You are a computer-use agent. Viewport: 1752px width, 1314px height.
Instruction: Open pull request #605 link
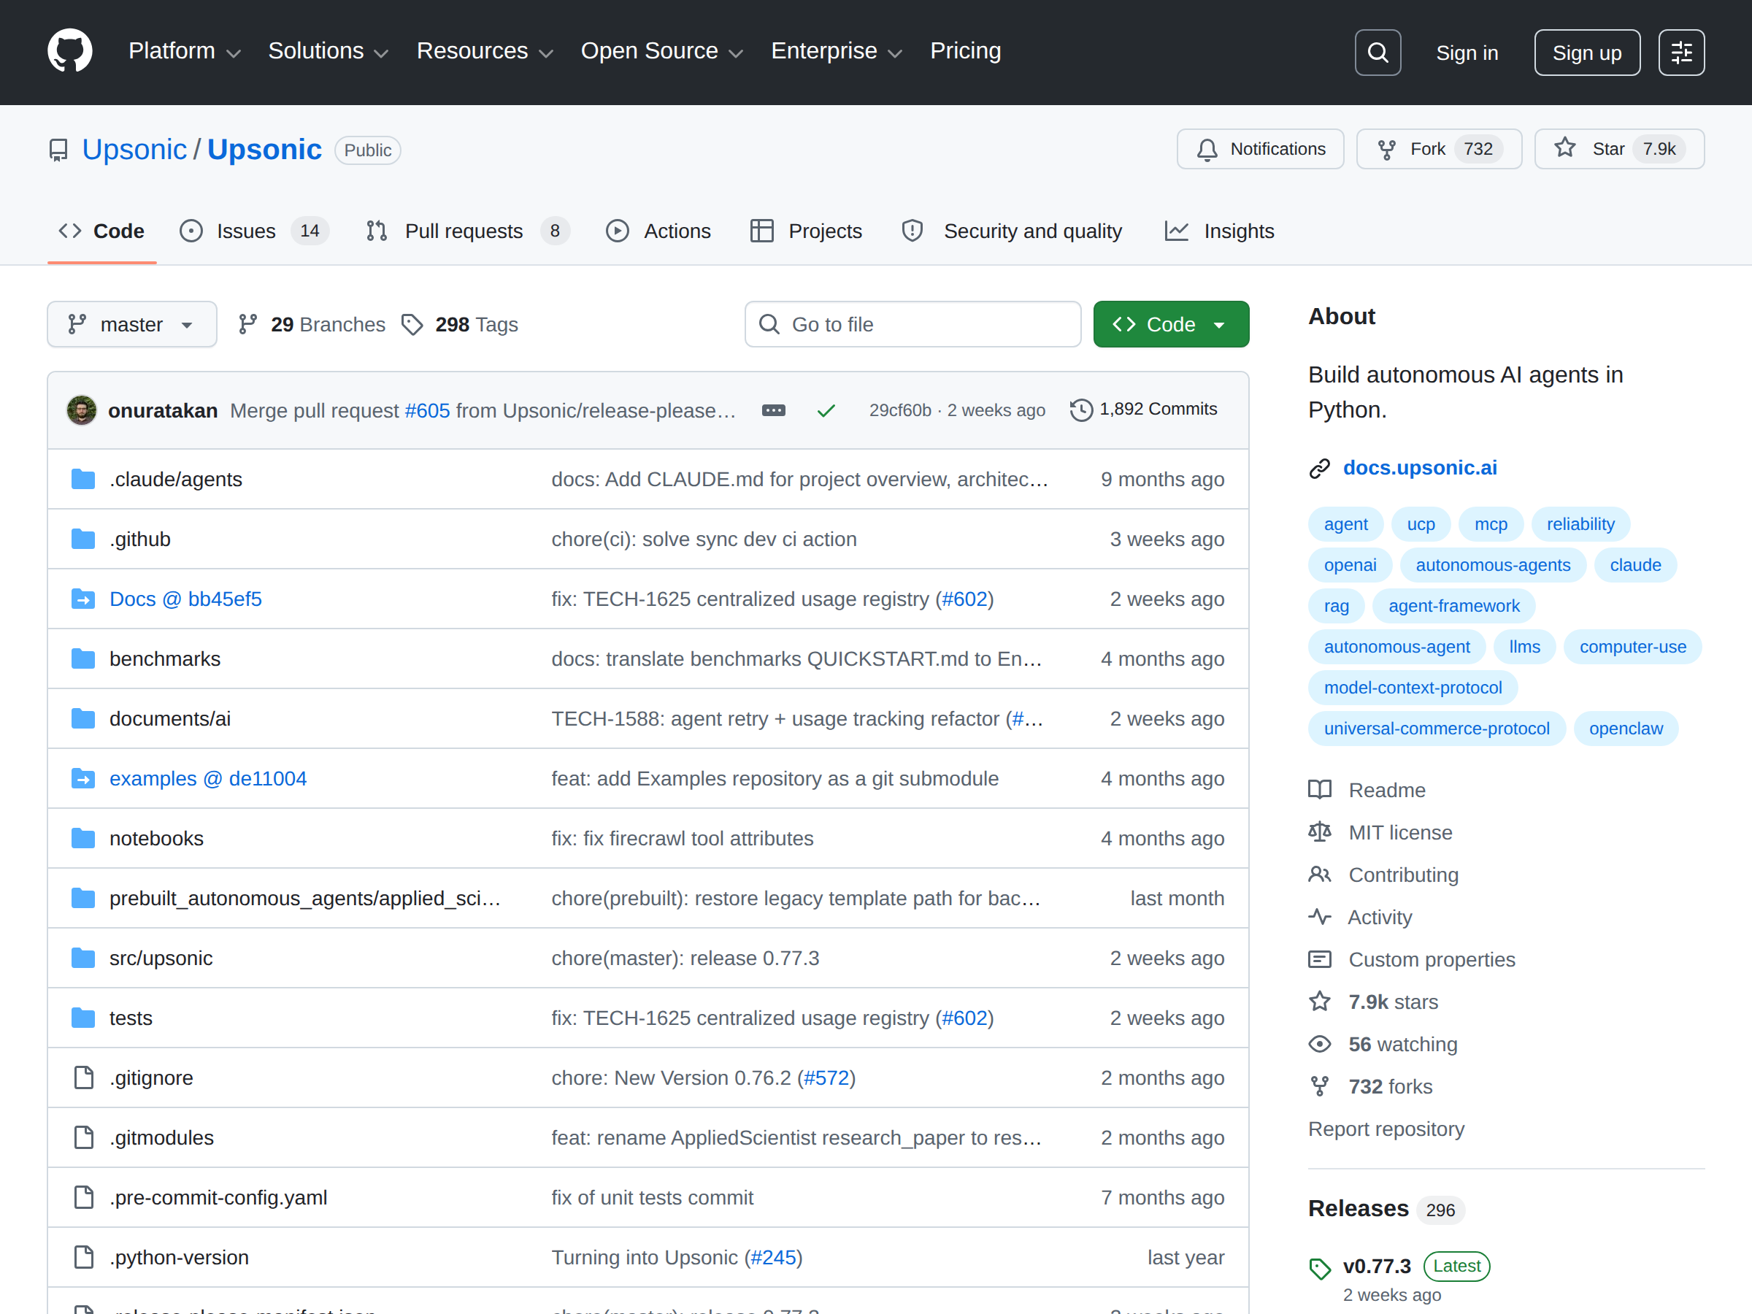427,410
